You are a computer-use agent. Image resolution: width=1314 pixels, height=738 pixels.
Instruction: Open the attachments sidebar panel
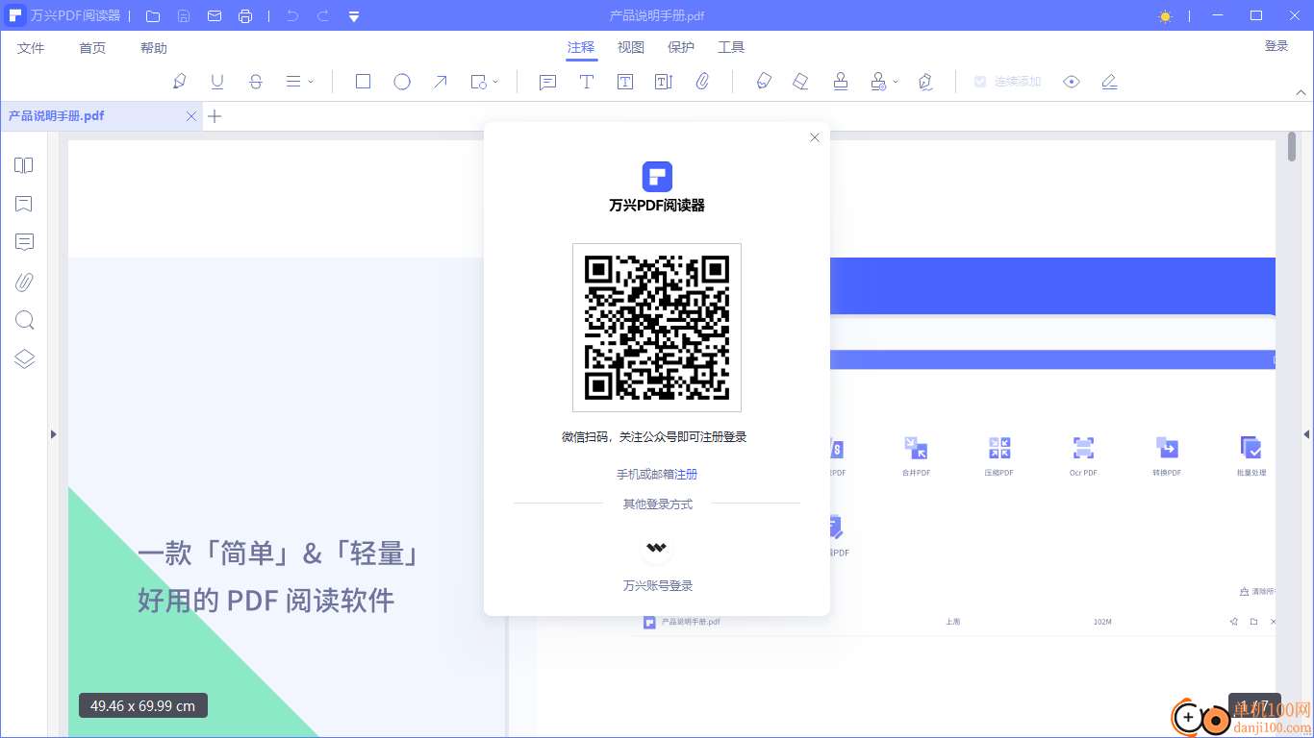tap(24, 282)
